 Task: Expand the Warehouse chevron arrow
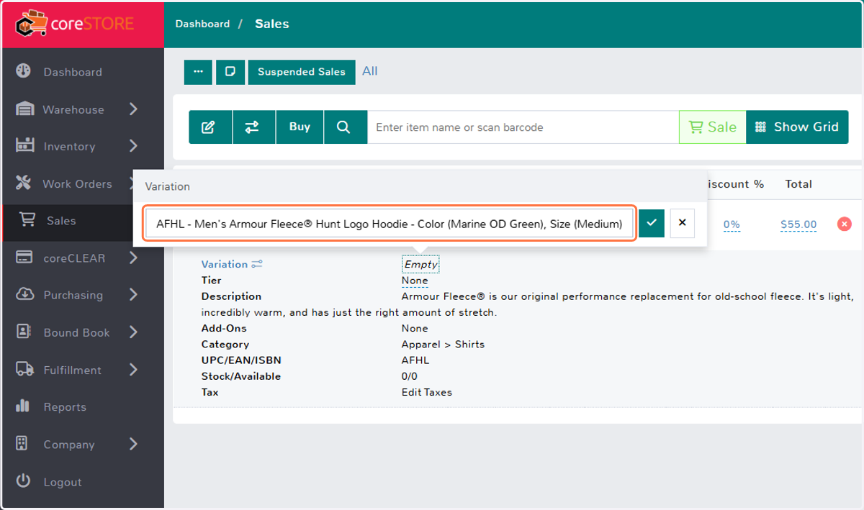click(133, 109)
